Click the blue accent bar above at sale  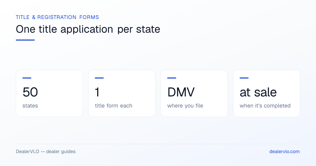[x=244, y=78]
